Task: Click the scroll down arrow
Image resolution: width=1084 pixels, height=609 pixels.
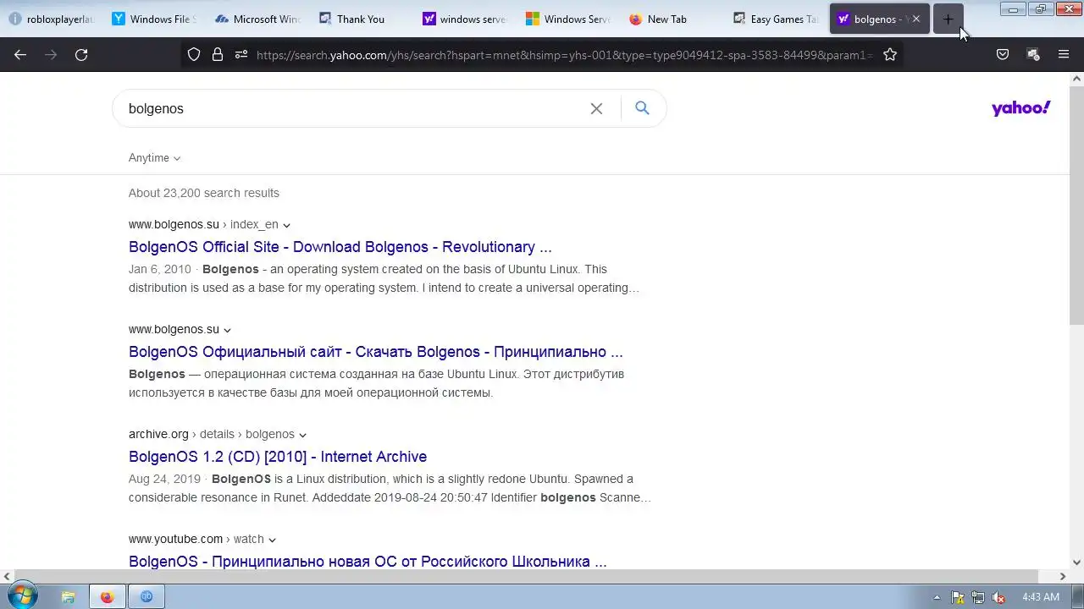Action: tap(1076, 562)
